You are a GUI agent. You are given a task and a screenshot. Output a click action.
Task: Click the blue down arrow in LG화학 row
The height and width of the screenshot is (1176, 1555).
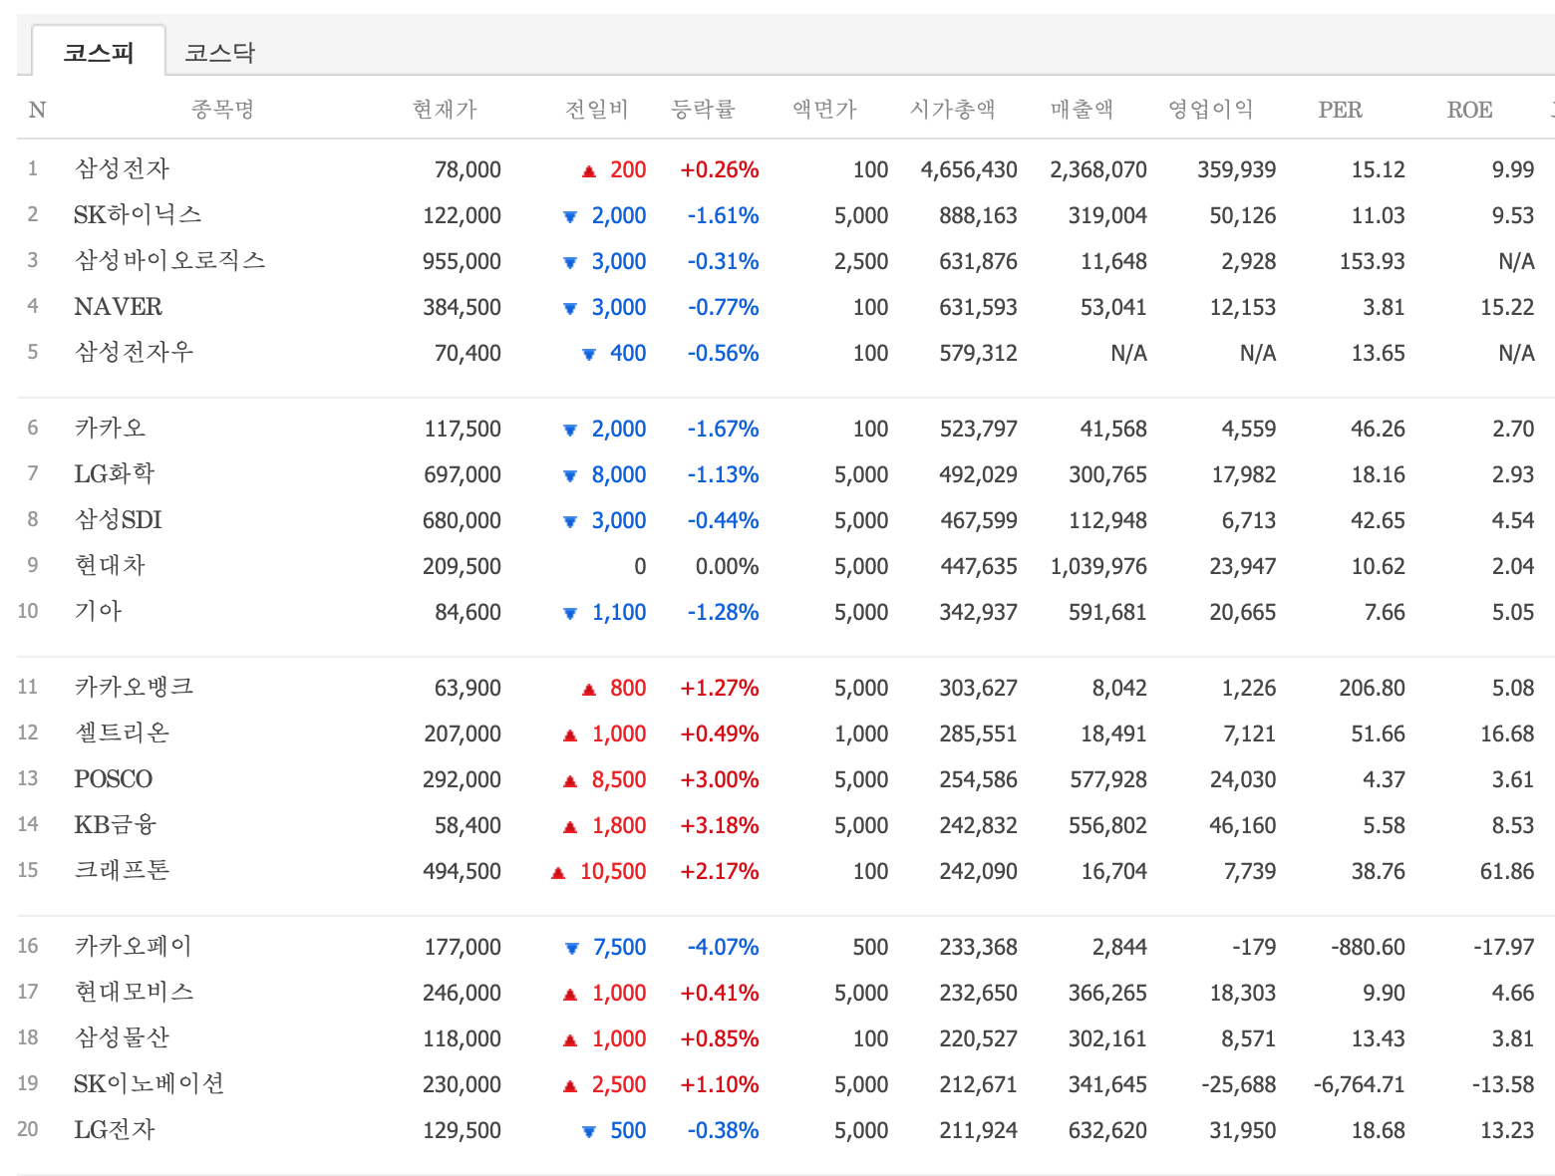pyautogui.click(x=570, y=475)
